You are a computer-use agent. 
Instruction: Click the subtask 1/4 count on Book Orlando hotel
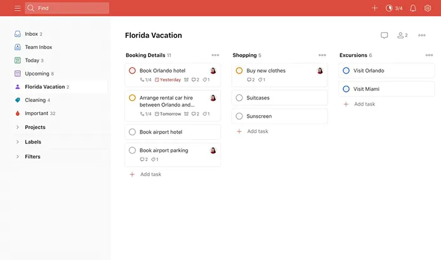coord(146,80)
